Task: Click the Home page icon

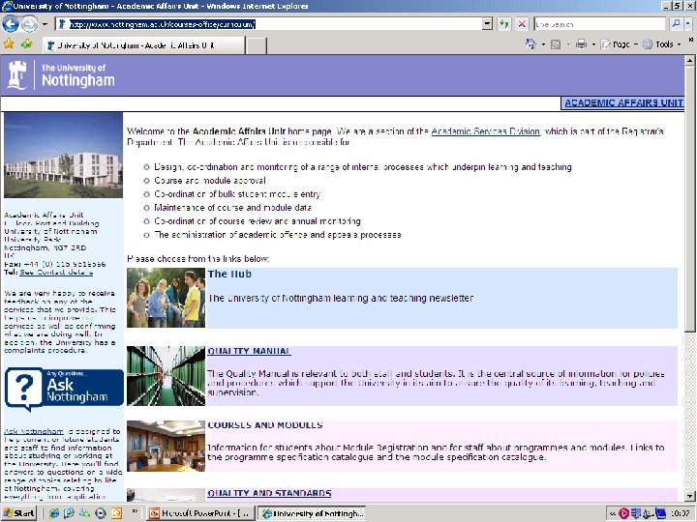Action: [530, 43]
